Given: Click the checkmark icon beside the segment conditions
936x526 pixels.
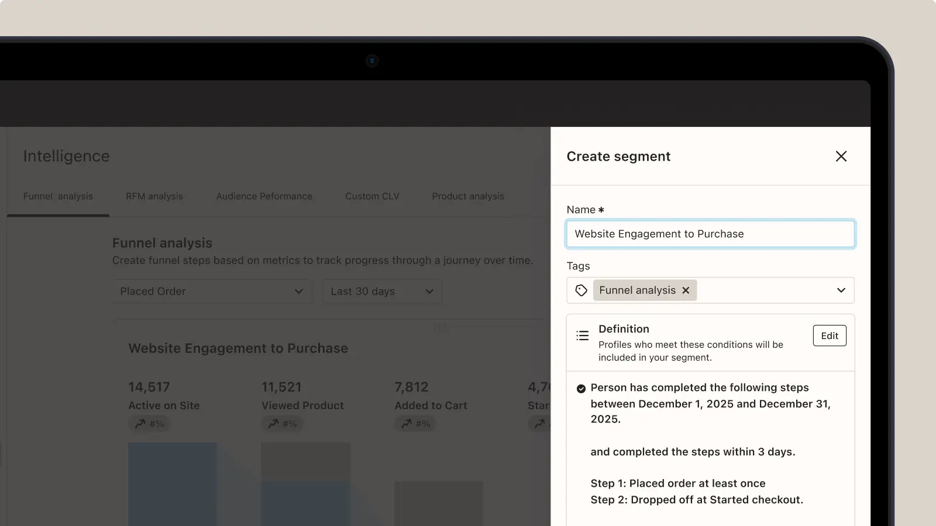Looking at the screenshot, I should tap(580, 387).
